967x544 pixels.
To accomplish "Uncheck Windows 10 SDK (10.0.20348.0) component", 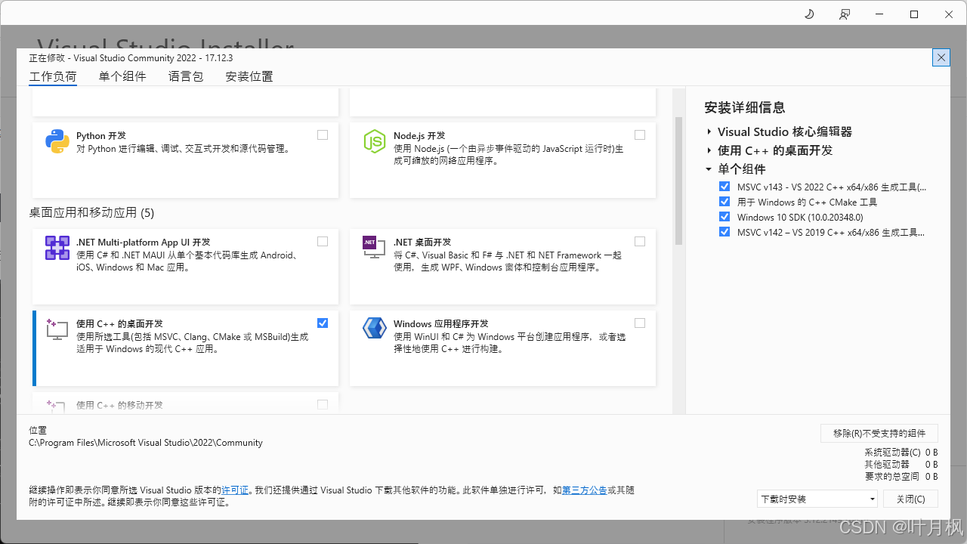I will (724, 217).
